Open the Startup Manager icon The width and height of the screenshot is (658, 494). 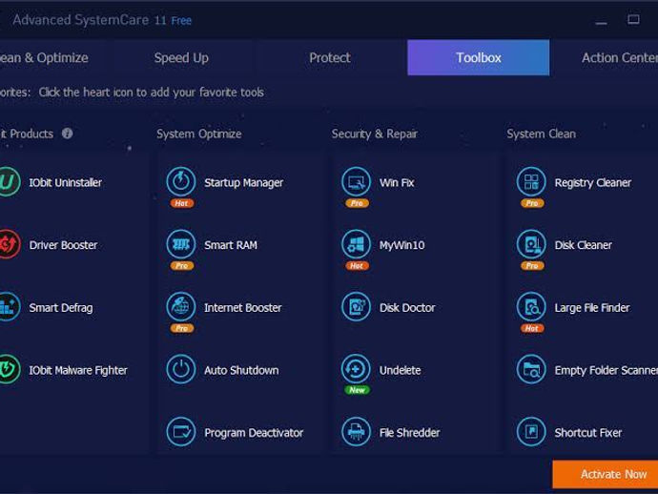click(181, 182)
